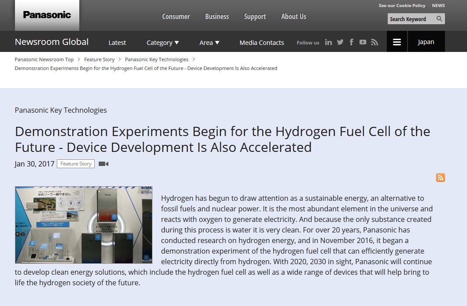Click the magnifying glass search icon

[x=439, y=19]
